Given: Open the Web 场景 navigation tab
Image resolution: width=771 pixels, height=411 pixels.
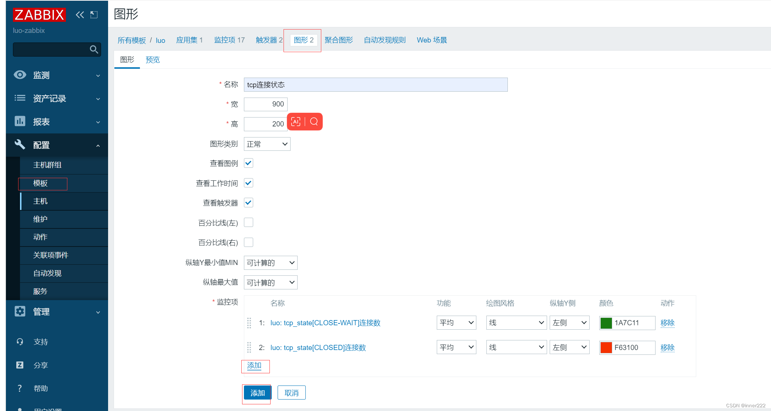Looking at the screenshot, I should pos(432,40).
